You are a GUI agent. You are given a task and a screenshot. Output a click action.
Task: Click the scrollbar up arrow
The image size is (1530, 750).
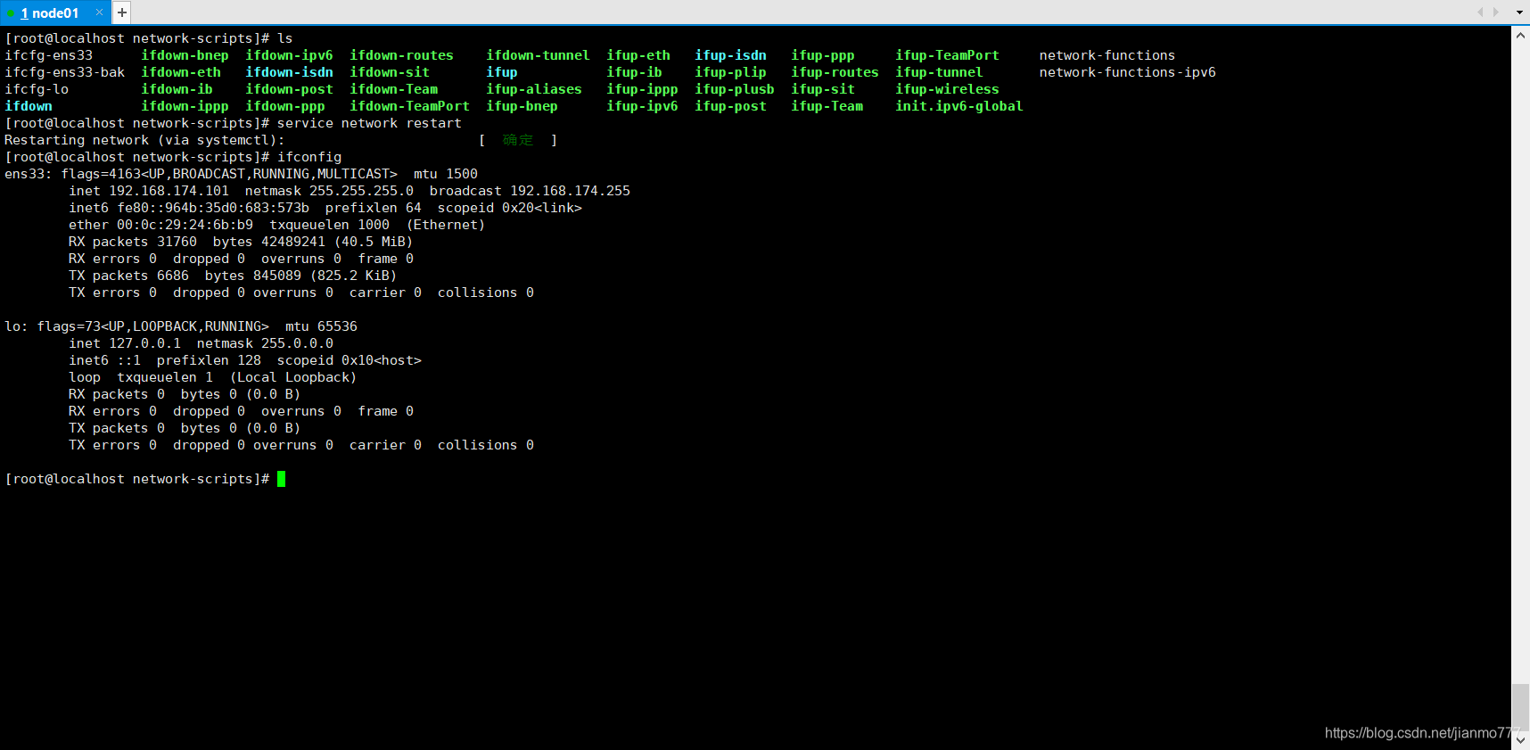pos(1520,35)
